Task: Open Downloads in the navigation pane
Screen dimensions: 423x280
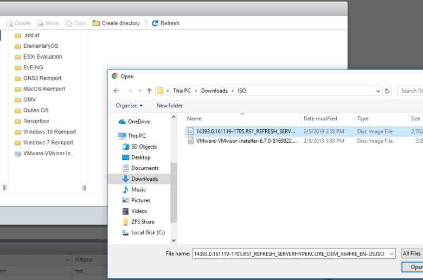Action: point(140,179)
